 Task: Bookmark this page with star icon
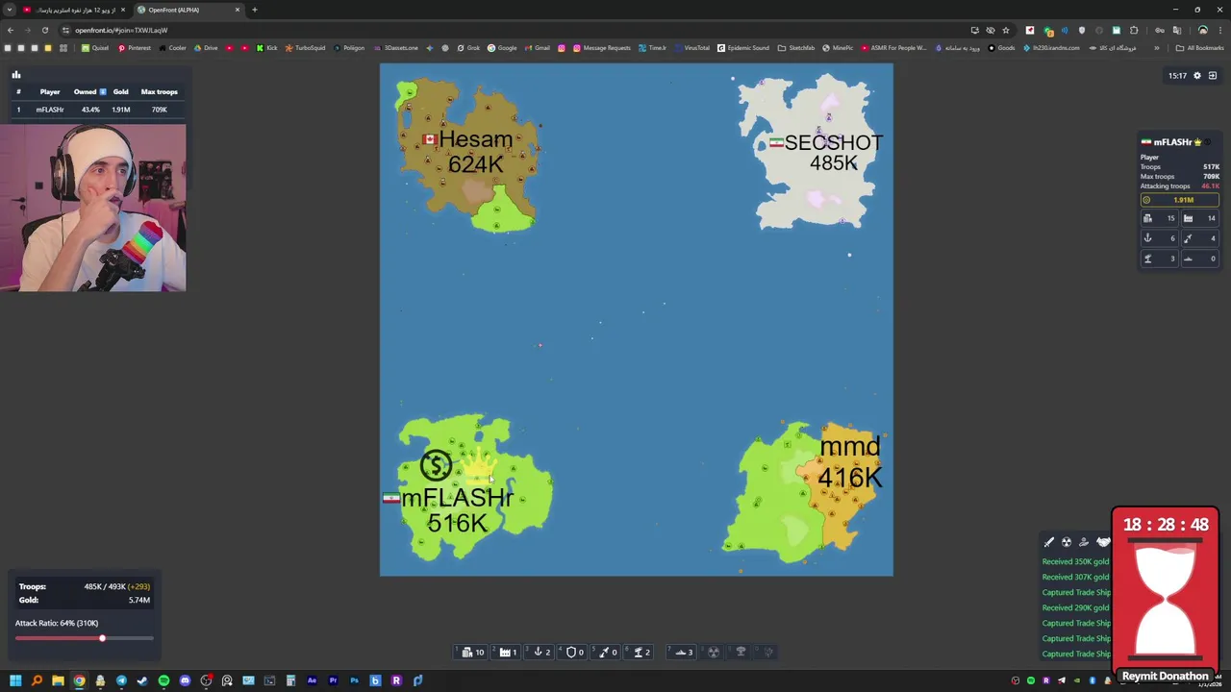1006,30
